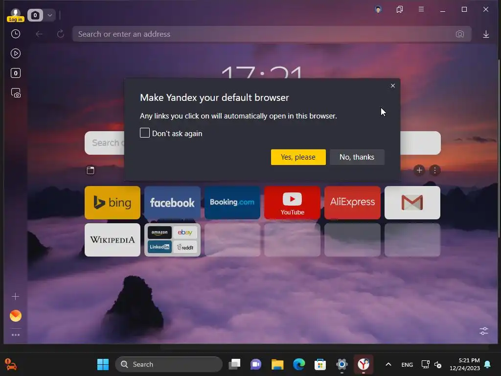This screenshot has height=376, width=501.
Task: Open the three-dots more menu in sidebar
Action: coord(15,335)
